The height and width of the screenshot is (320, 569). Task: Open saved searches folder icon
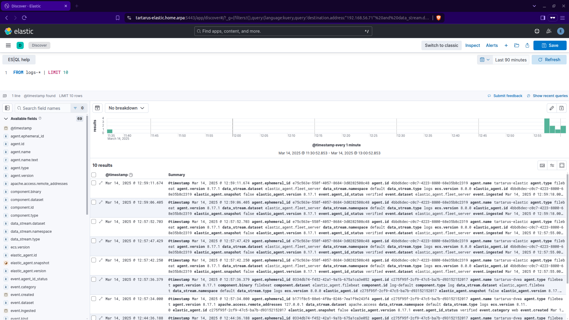click(517, 45)
